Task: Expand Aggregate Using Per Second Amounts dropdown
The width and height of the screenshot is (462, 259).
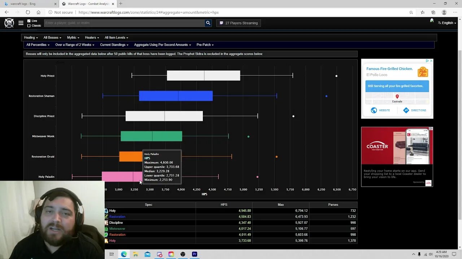Action: click(x=162, y=45)
